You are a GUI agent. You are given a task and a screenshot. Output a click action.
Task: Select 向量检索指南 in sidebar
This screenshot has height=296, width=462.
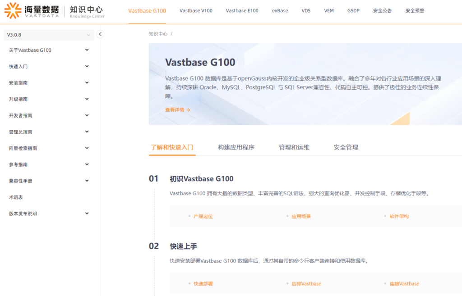(x=23, y=148)
